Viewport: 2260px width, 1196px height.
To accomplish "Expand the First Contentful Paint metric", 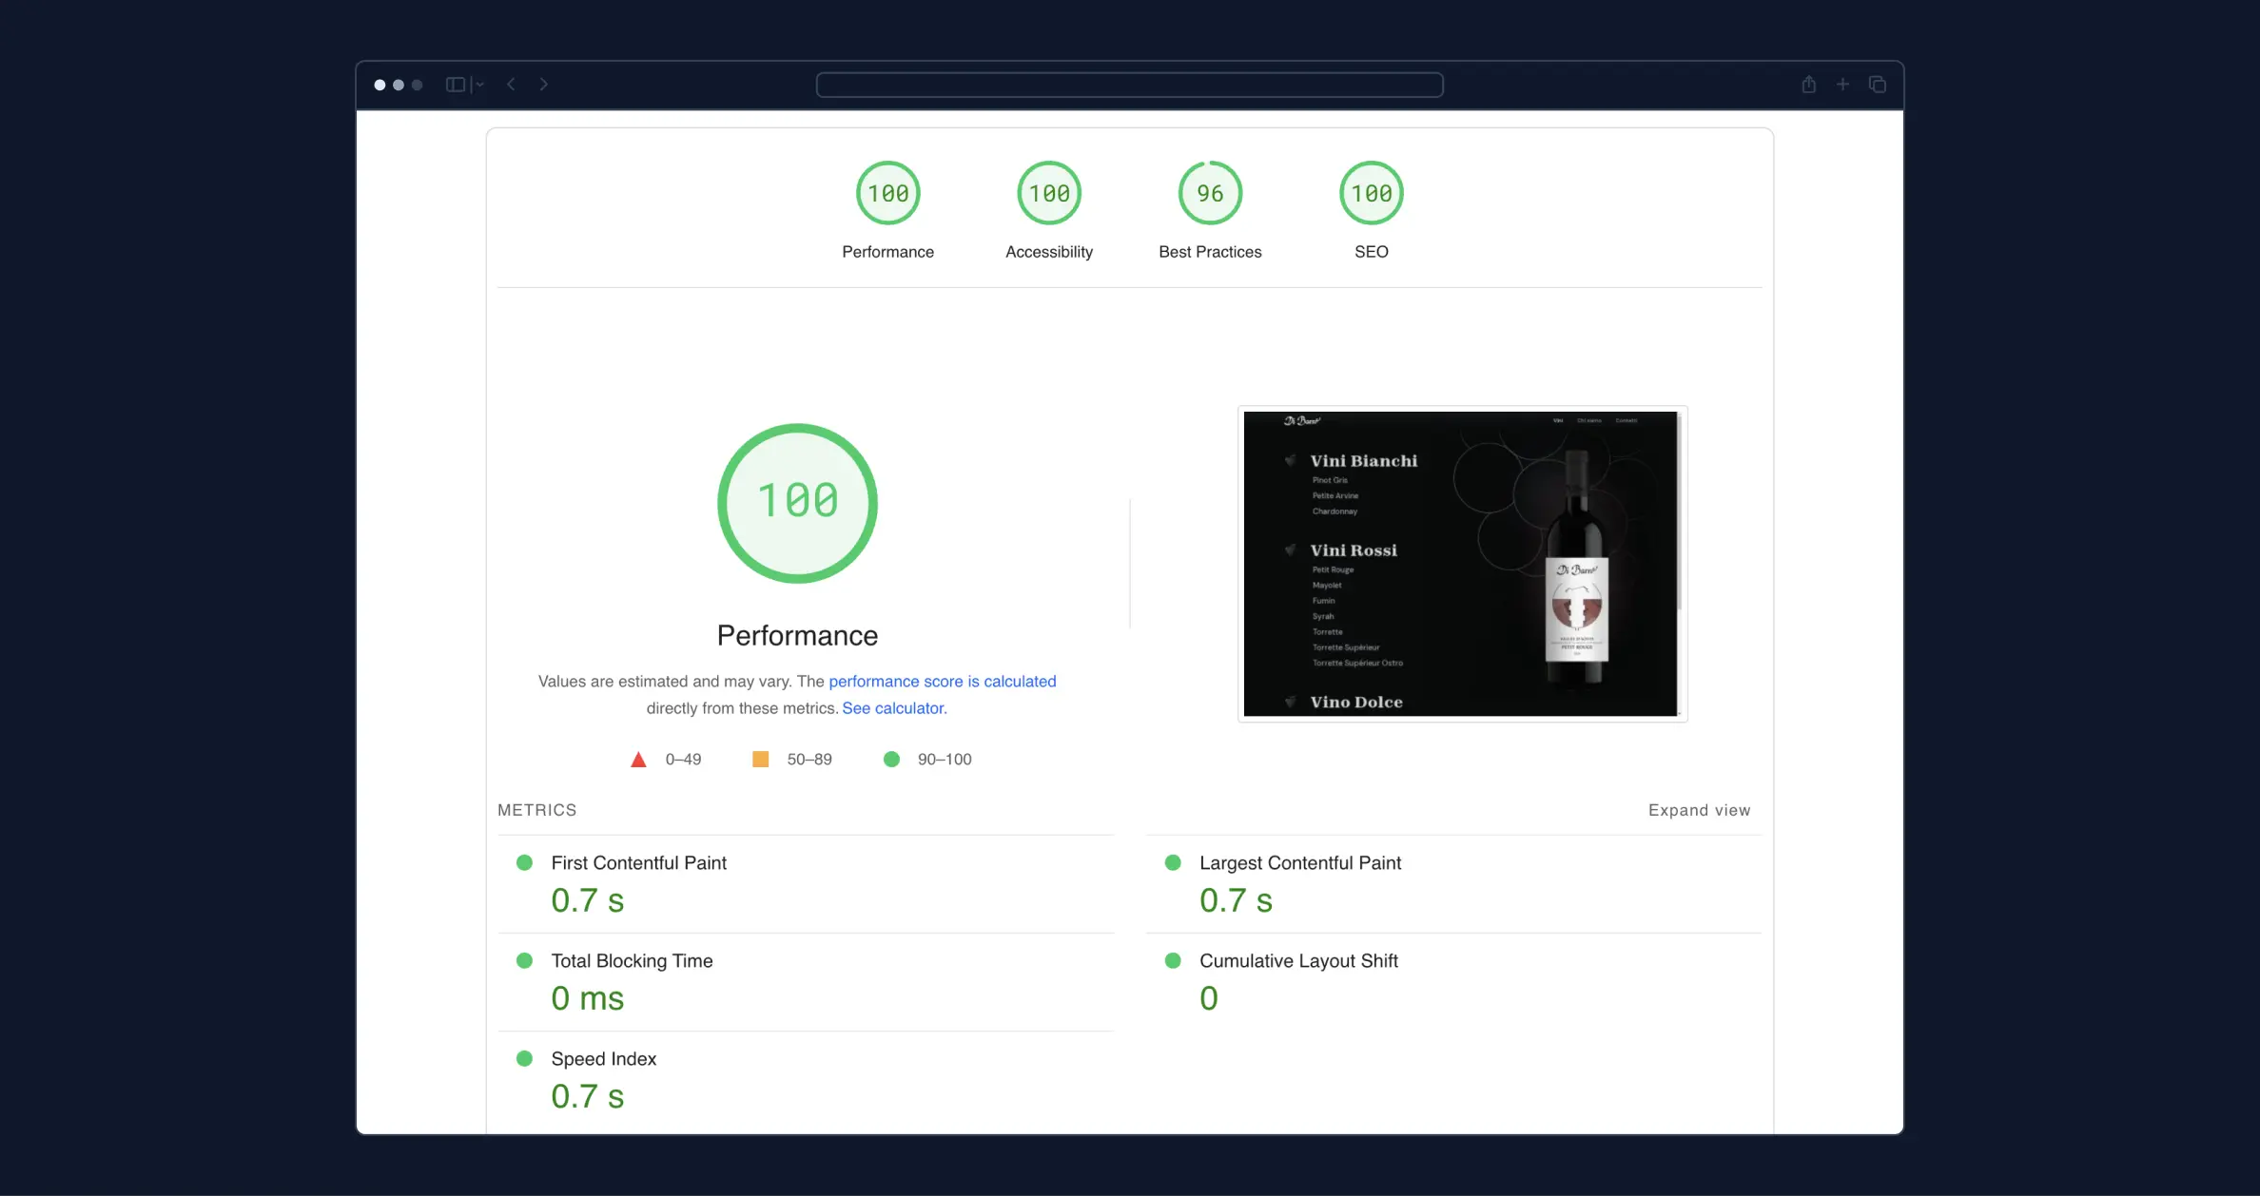I will (638, 863).
